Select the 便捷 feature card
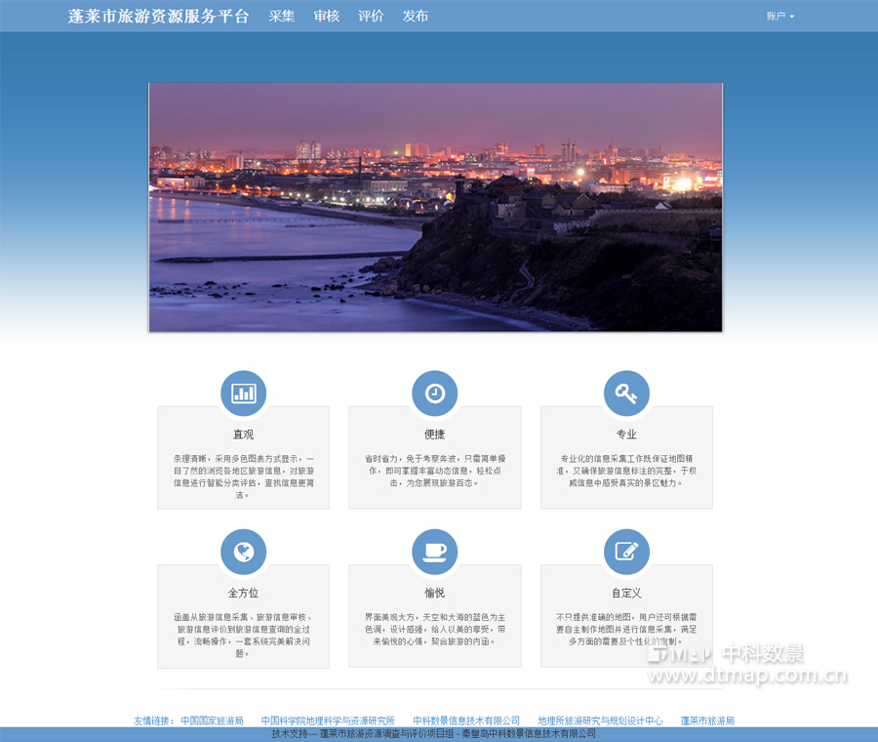The height and width of the screenshot is (742, 878). coord(435,457)
